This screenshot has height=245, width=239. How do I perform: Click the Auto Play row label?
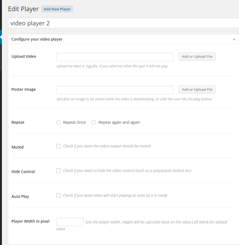point(20,196)
